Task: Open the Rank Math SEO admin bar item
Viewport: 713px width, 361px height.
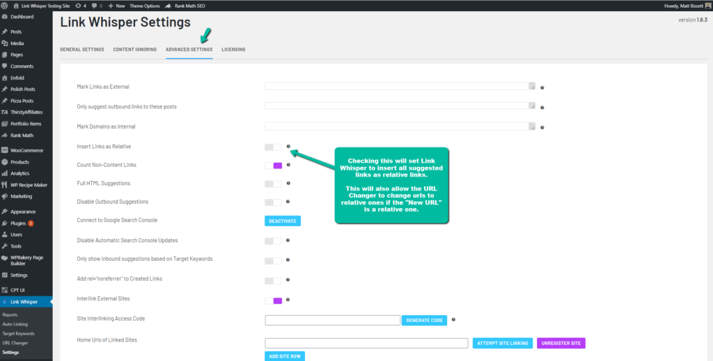Action: [184, 6]
